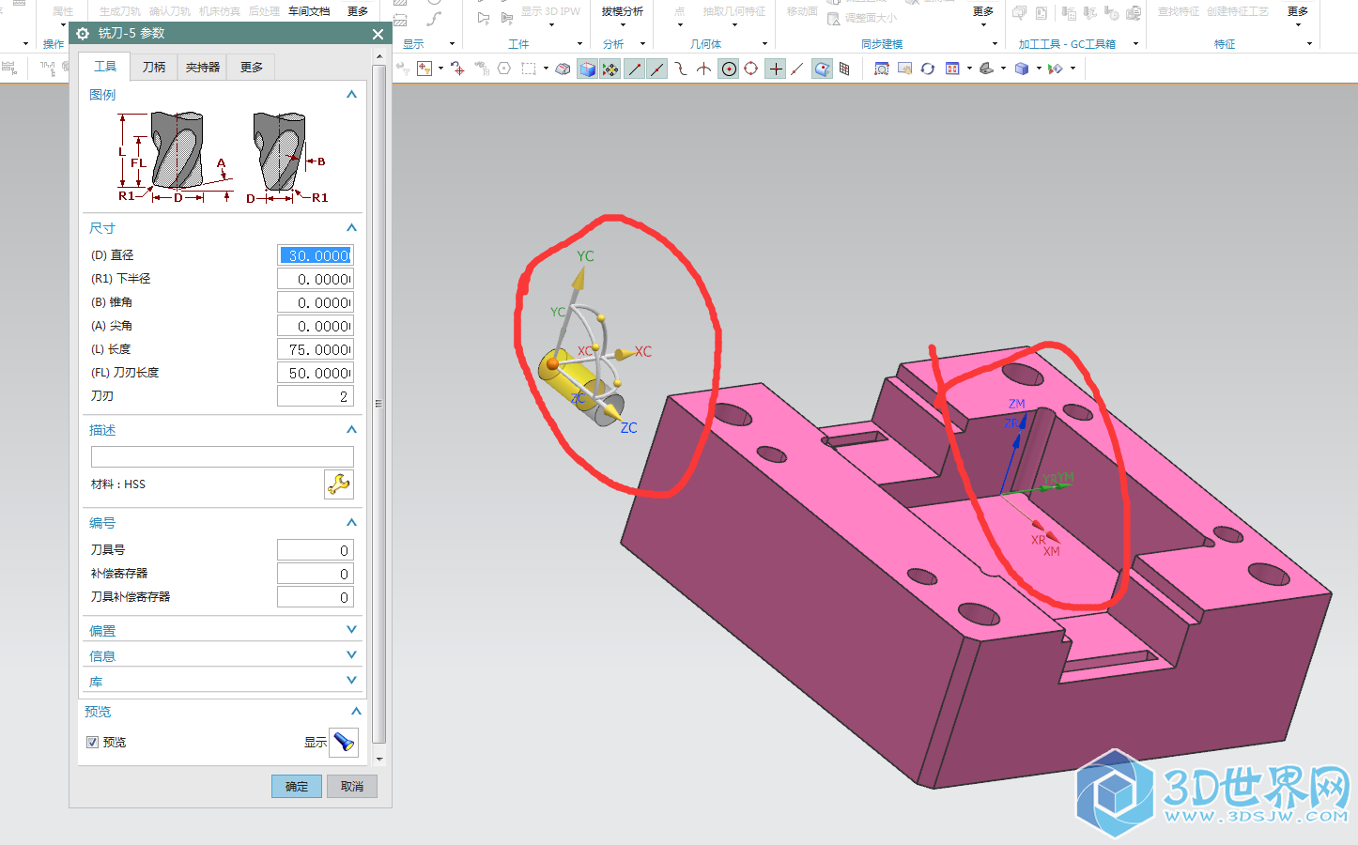The height and width of the screenshot is (845, 1358).
Task: Click the (R1) 下半径 lower radius field
Action: point(316,279)
